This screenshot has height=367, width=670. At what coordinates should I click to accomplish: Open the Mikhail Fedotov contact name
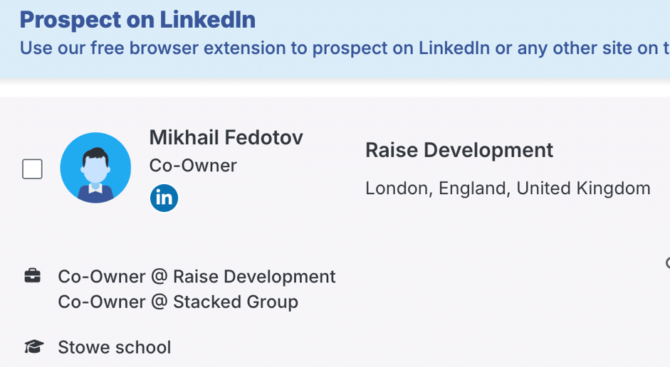click(226, 138)
